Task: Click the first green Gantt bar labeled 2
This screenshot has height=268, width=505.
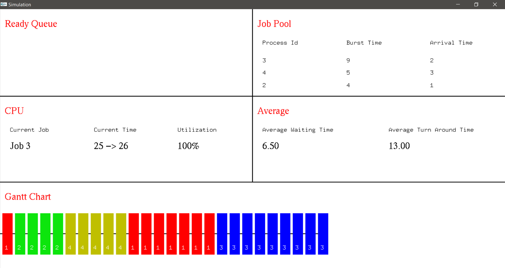Action: (x=20, y=234)
